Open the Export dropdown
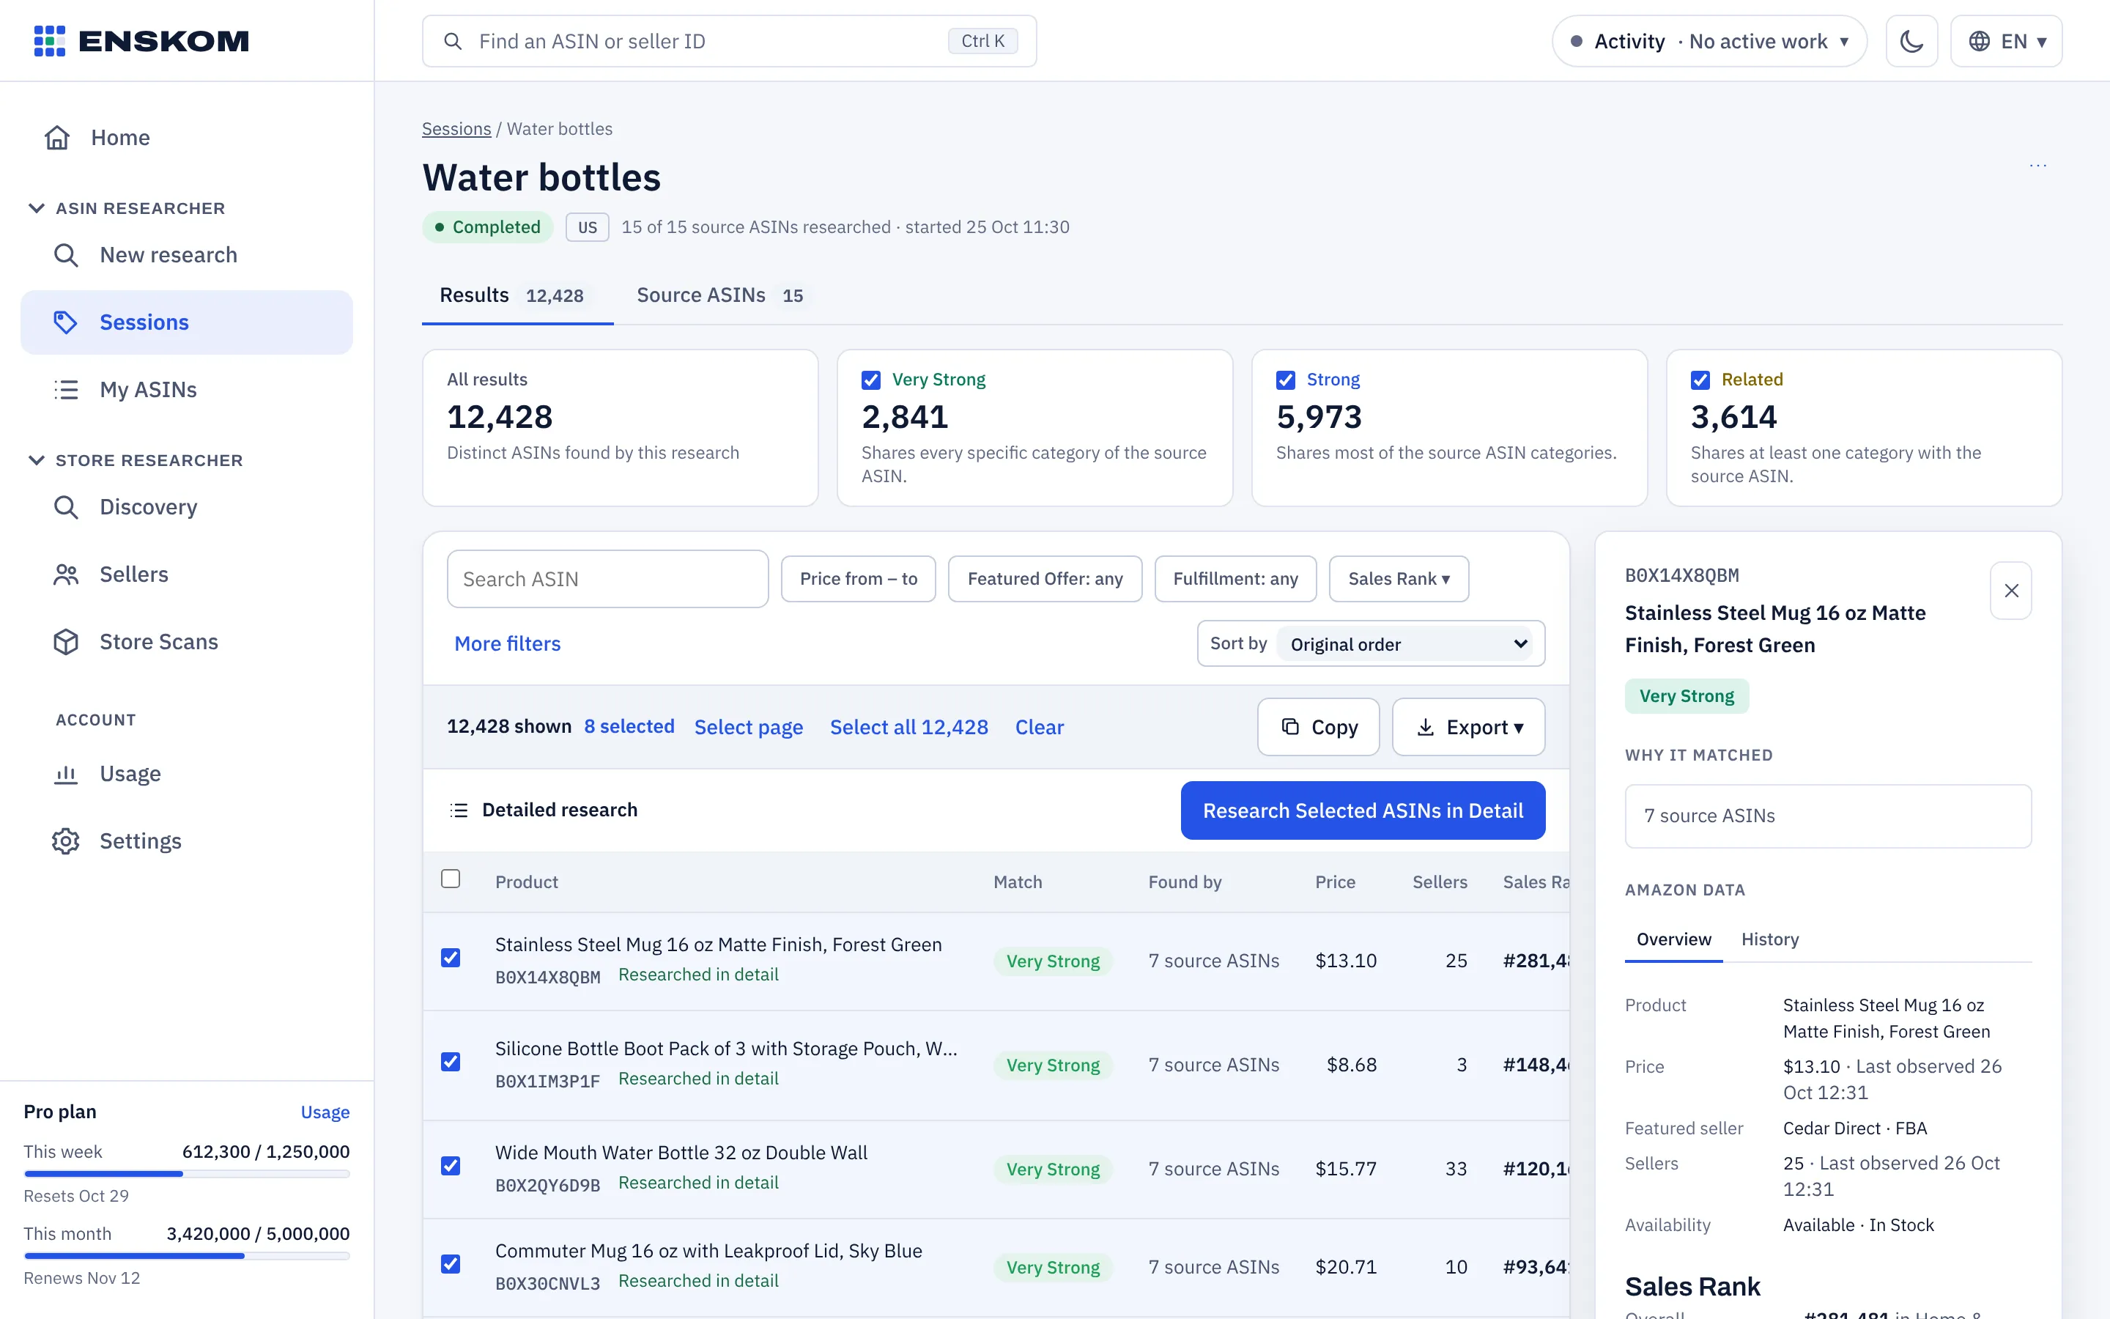Screen dimensions: 2110x1319 [1468, 727]
